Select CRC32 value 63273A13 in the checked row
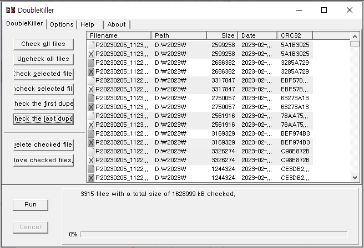 [x=295, y=107]
